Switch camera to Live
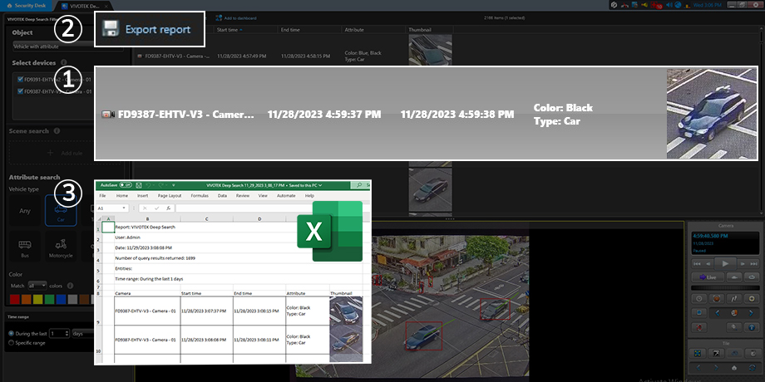This screenshot has height=382, width=765. tap(708, 277)
